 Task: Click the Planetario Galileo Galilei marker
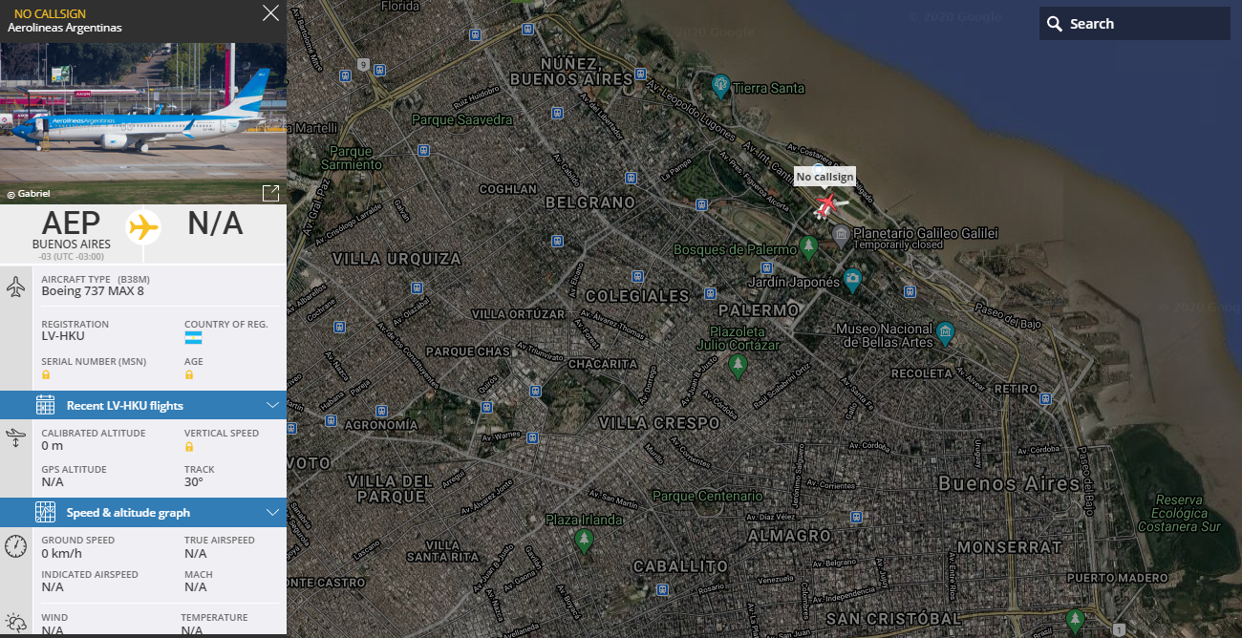click(x=840, y=236)
